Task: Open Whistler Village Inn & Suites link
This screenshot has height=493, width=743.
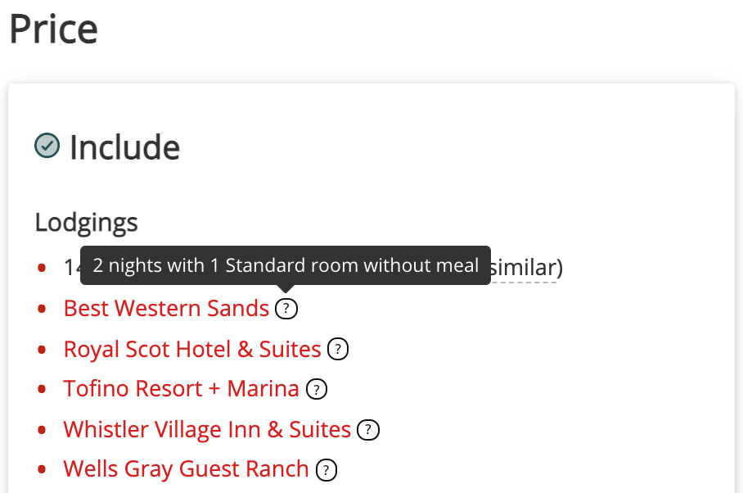Action: pyautogui.click(x=207, y=429)
